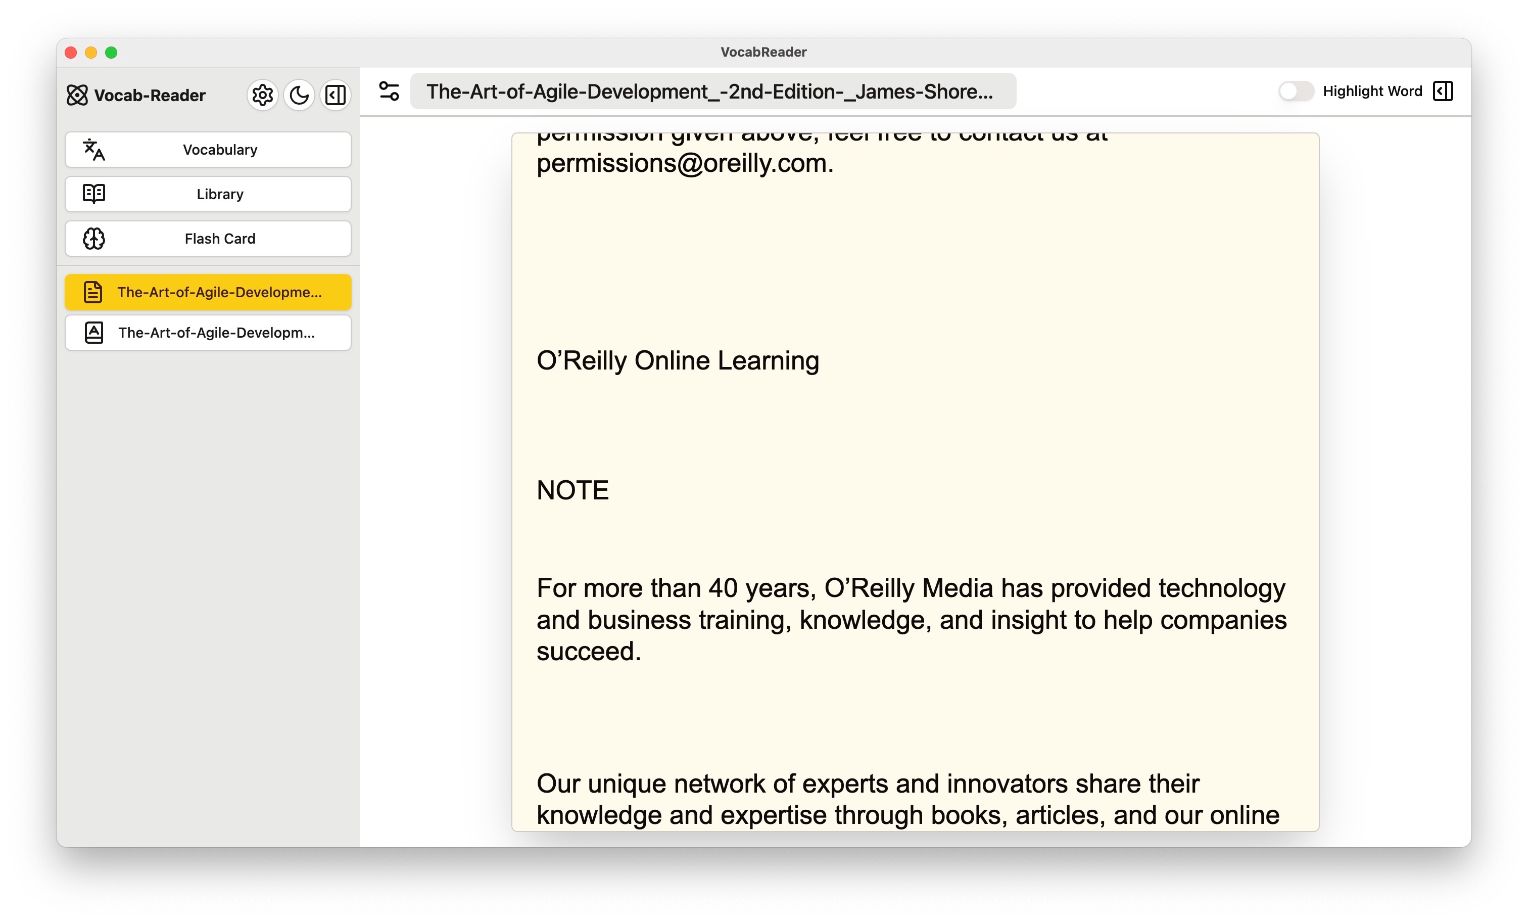Select the highlighted The-Art-of-Agile-Developme... file

208,292
